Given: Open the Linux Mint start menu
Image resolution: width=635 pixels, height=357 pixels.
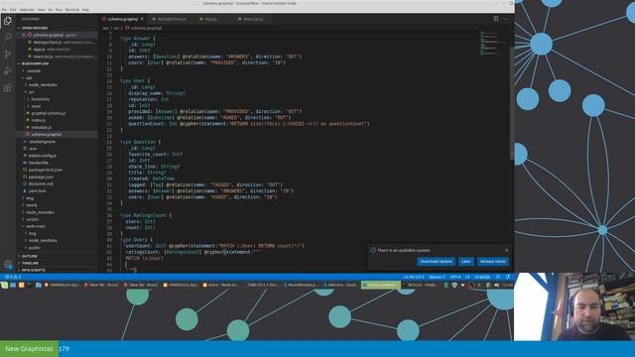Looking at the screenshot, I should point(4,285).
